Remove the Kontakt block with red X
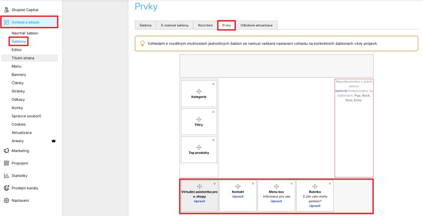 (x=253, y=184)
